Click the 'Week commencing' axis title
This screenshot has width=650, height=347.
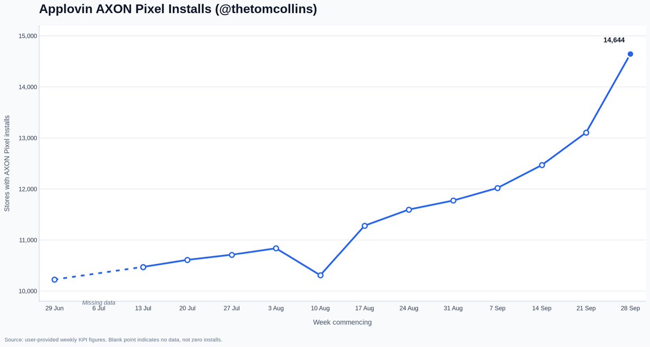click(x=342, y=322)
